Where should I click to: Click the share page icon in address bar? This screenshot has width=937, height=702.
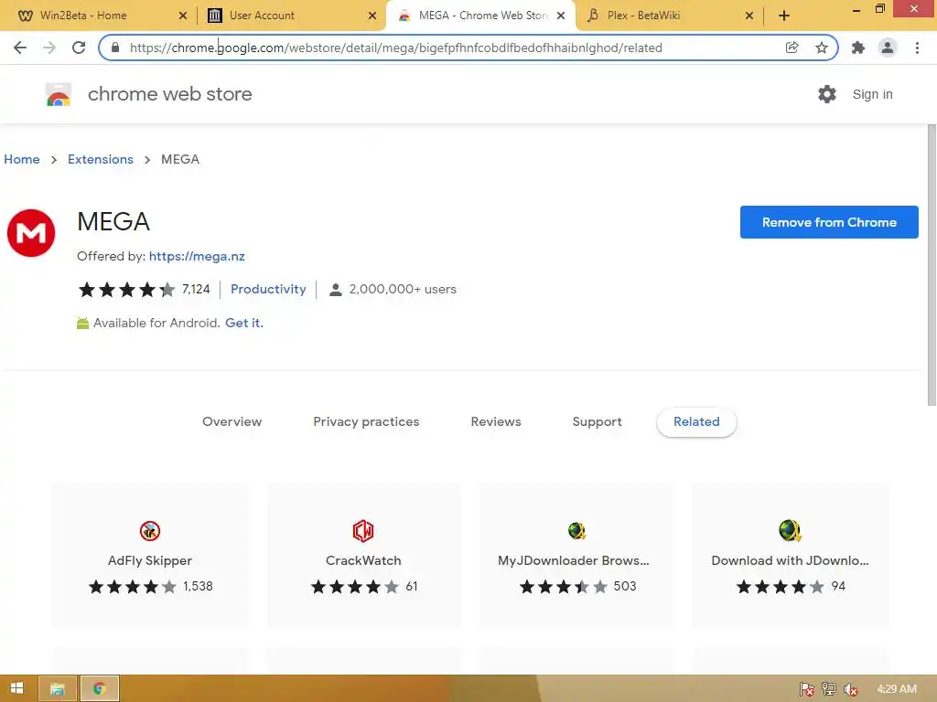click(x=792, y=48)
